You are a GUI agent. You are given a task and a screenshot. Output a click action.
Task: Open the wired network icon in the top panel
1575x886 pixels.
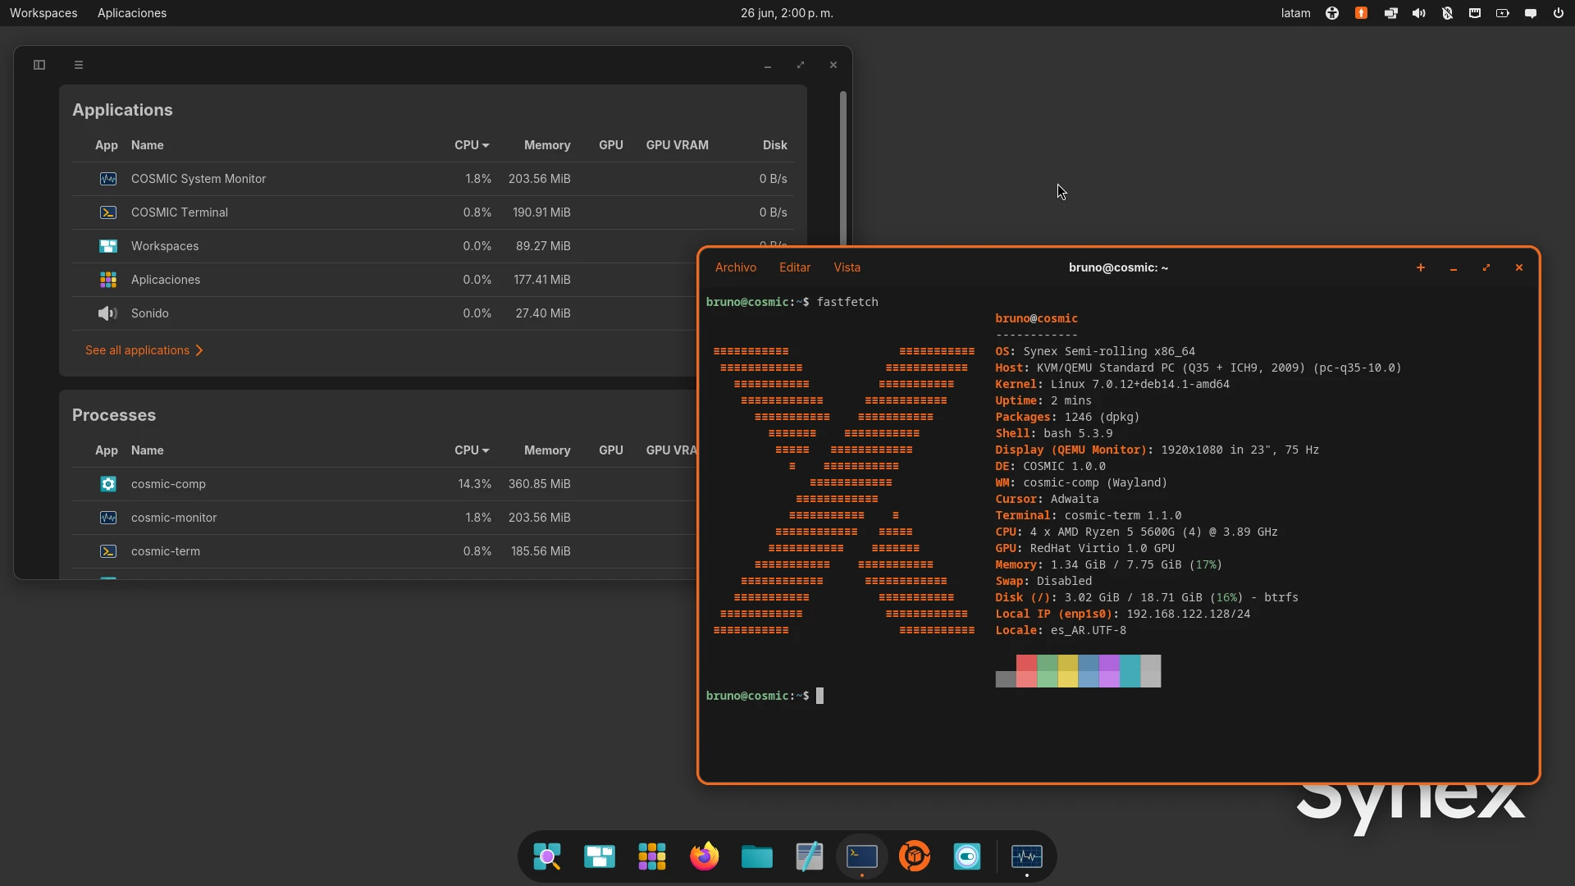pos(1475,13)
